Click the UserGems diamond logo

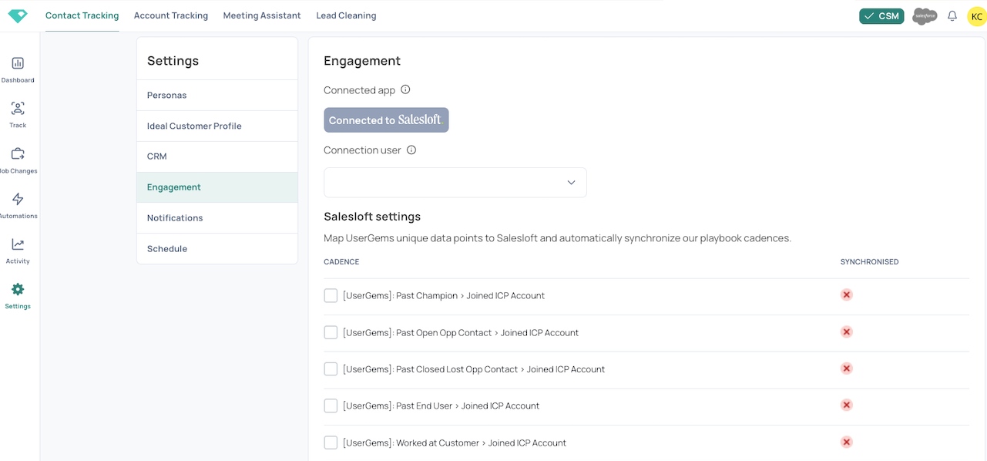pyautogui.click(x=17, y=15)
